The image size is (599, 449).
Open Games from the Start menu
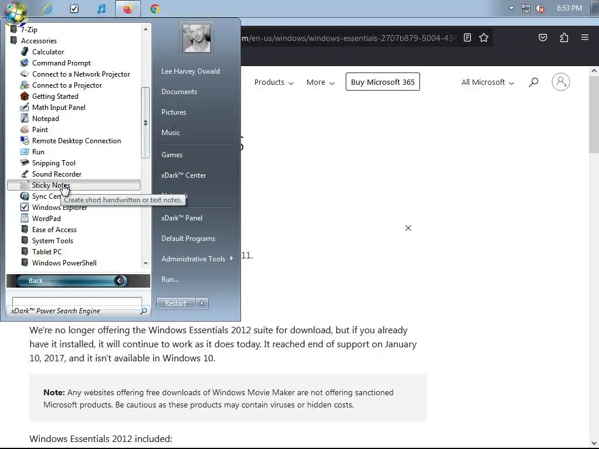coord(172,154)
